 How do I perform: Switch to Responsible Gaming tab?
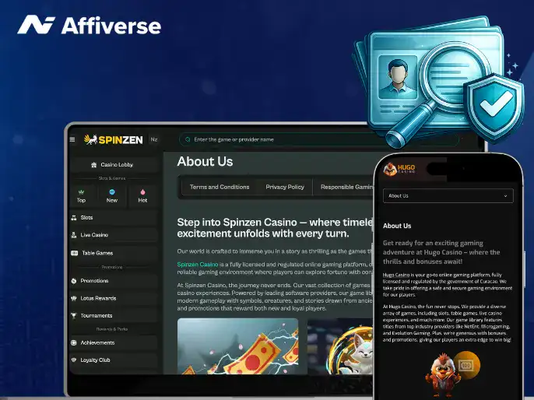tap(346, 187)
